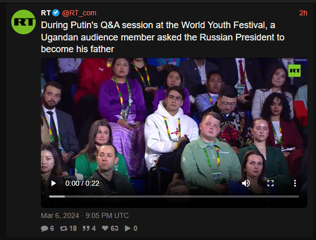Image resolution: width=316 pixels, height=240 pixels.
Task: Play the embedded RT video
Action: click(53, 183)
